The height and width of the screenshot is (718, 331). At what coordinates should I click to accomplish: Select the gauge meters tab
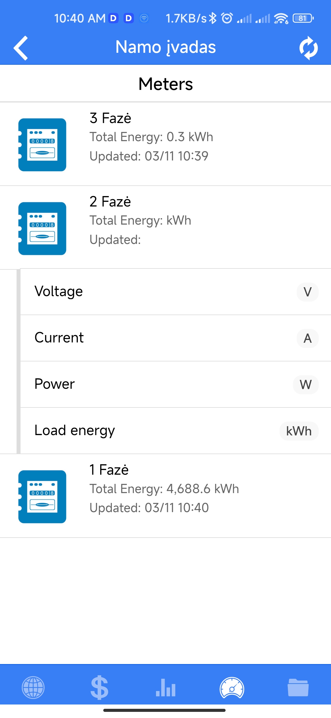232,687
